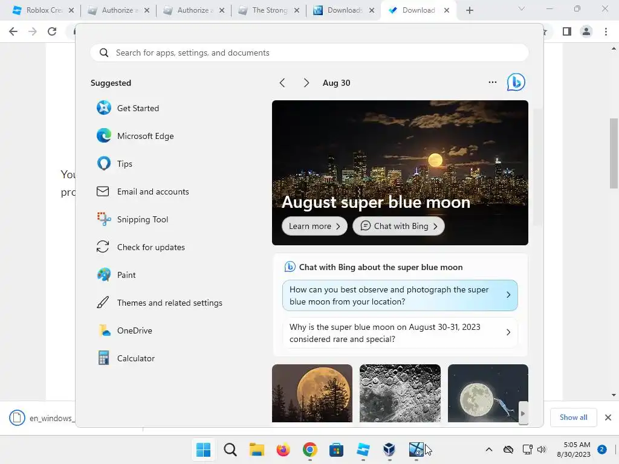Open Roblox Studio taskbar icon
The image size is (619, 464).
pyautogui.click(x=363, y=449)
